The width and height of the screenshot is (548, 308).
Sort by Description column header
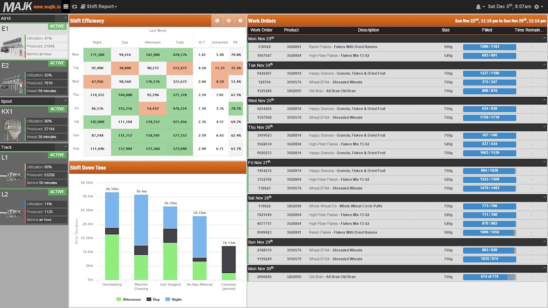point(369,30)
